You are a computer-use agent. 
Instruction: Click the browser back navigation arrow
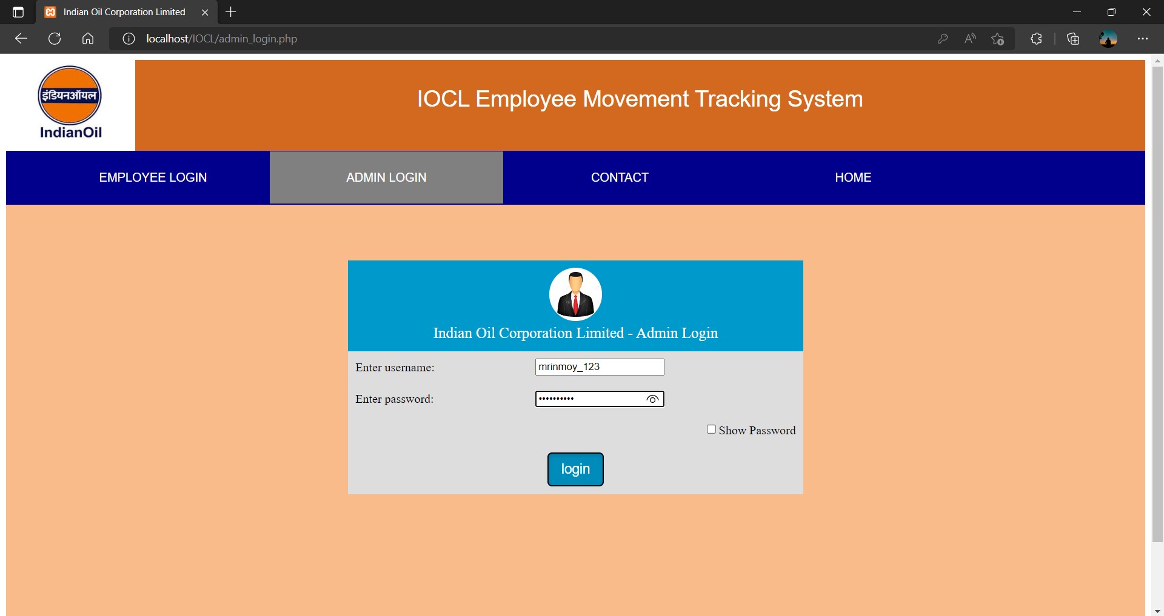coord(21,38)
